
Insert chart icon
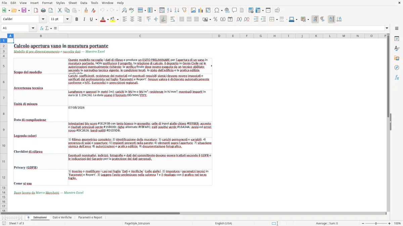point(201,10)
